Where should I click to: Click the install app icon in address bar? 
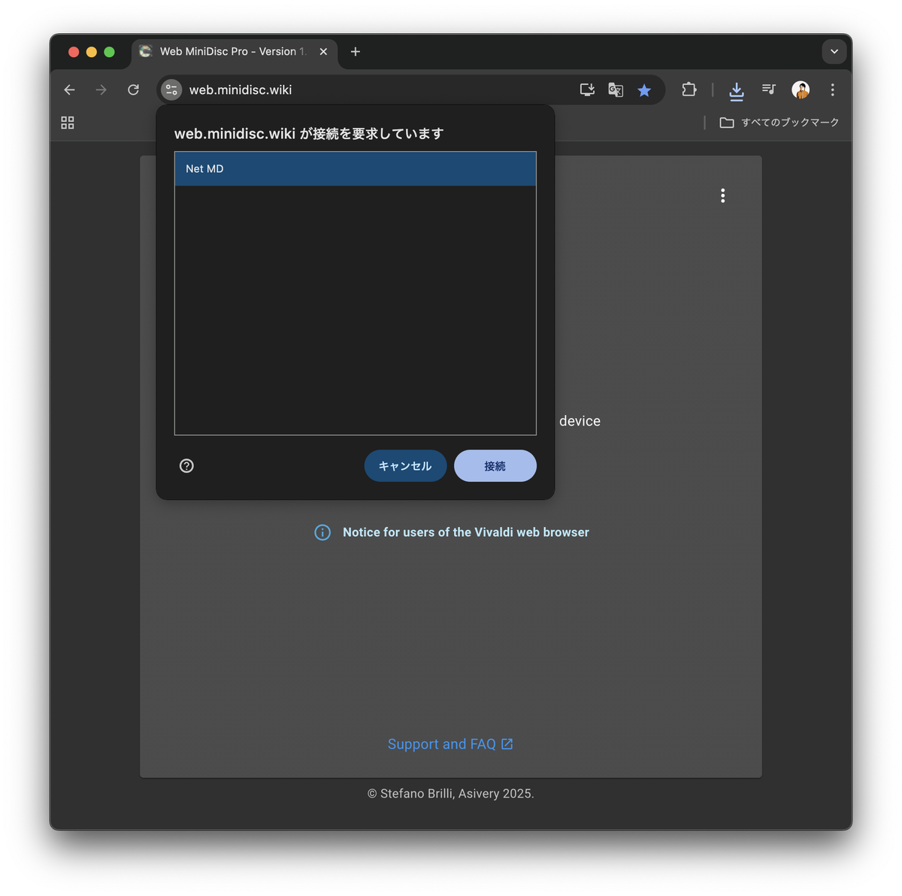coord(587,90)
